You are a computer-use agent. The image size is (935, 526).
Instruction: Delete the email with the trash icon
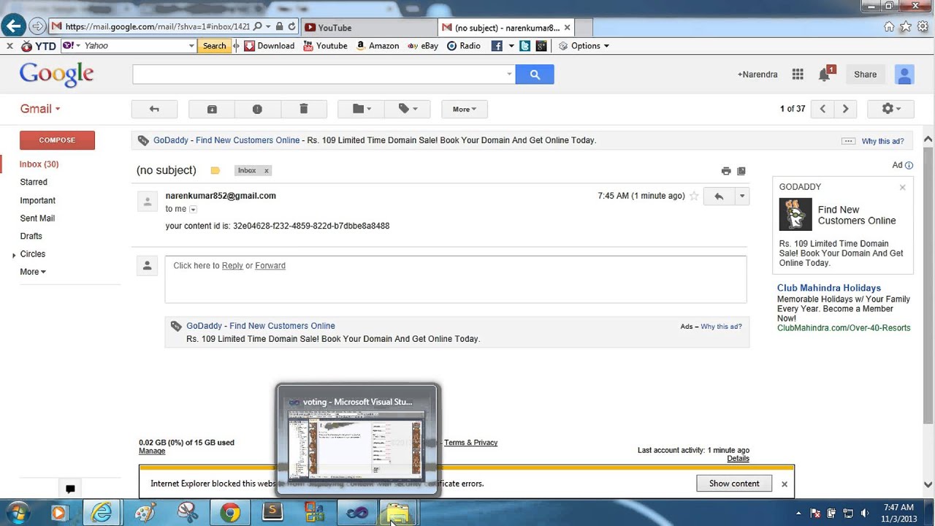click(x=304, y=109)
